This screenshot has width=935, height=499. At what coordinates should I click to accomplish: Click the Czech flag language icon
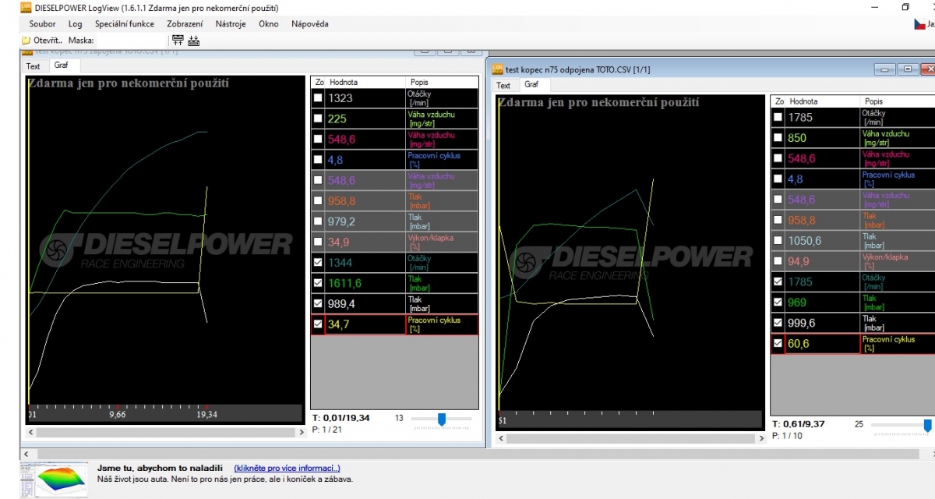point(919,24)
